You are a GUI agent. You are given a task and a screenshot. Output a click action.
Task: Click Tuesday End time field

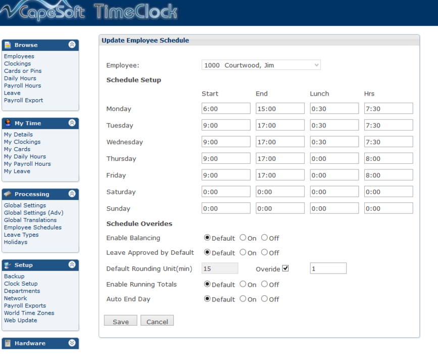(x=280, y=125)
